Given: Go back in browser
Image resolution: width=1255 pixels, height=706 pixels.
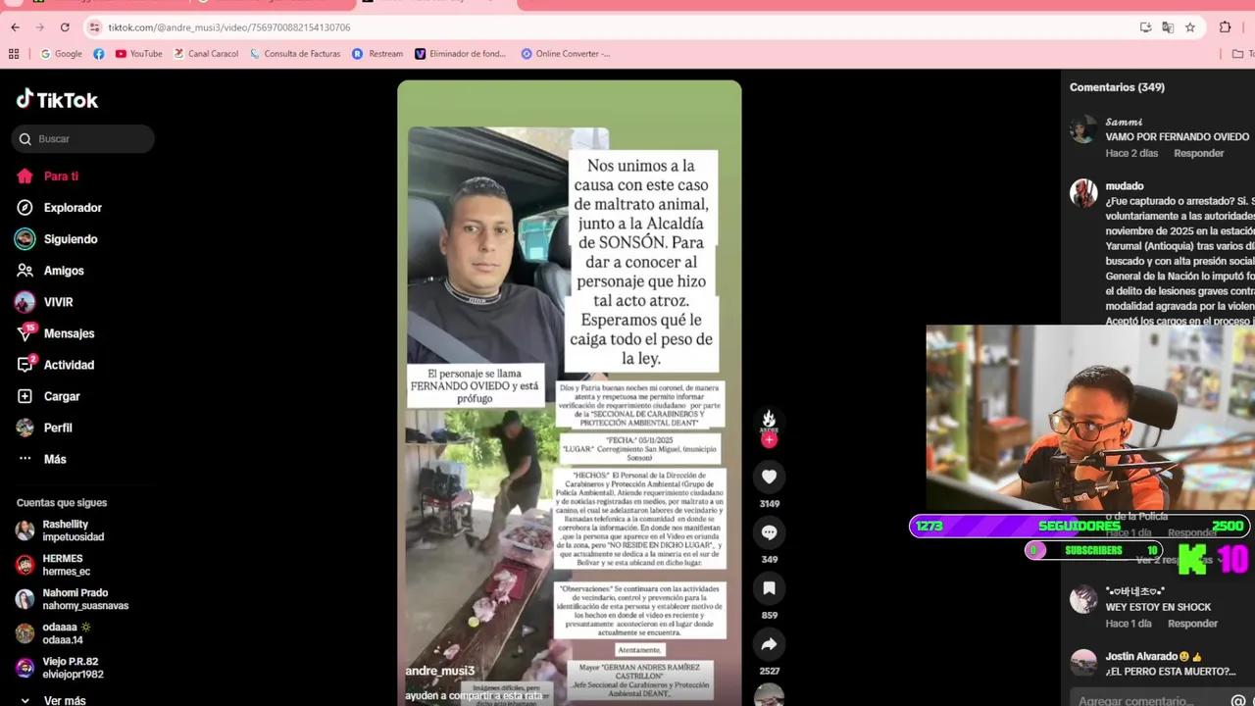Looking at the screenshot, I should click(x=15, y=27).
